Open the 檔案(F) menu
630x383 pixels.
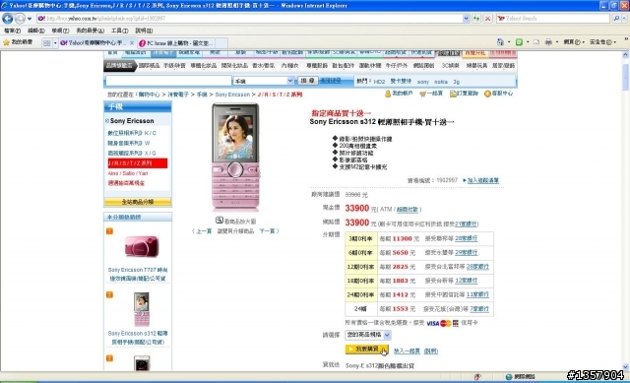coord(12,31)
